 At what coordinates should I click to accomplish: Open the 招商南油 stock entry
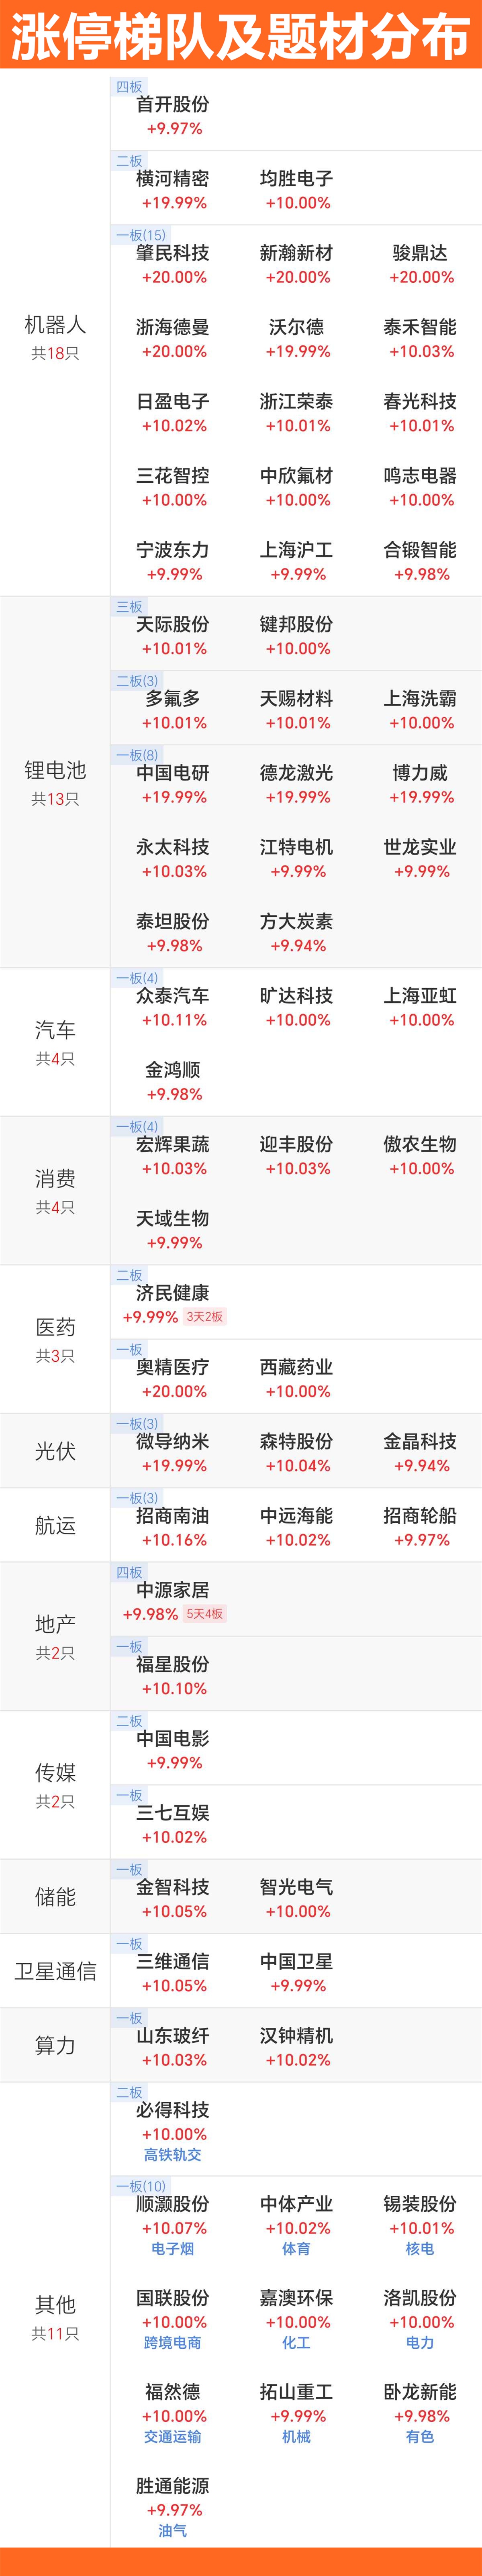pyautogui.click(x=173, y=1527)
